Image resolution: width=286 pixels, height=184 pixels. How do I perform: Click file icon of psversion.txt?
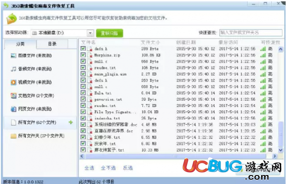click(90, 99)
